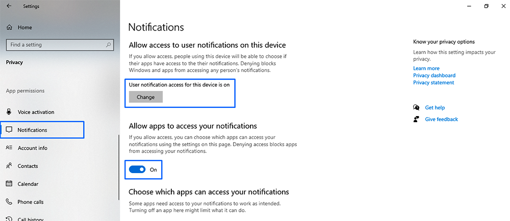This screenshot has height=221, width=510.
Task: Turn off apps access to notifications toggle
Action: 137,170
